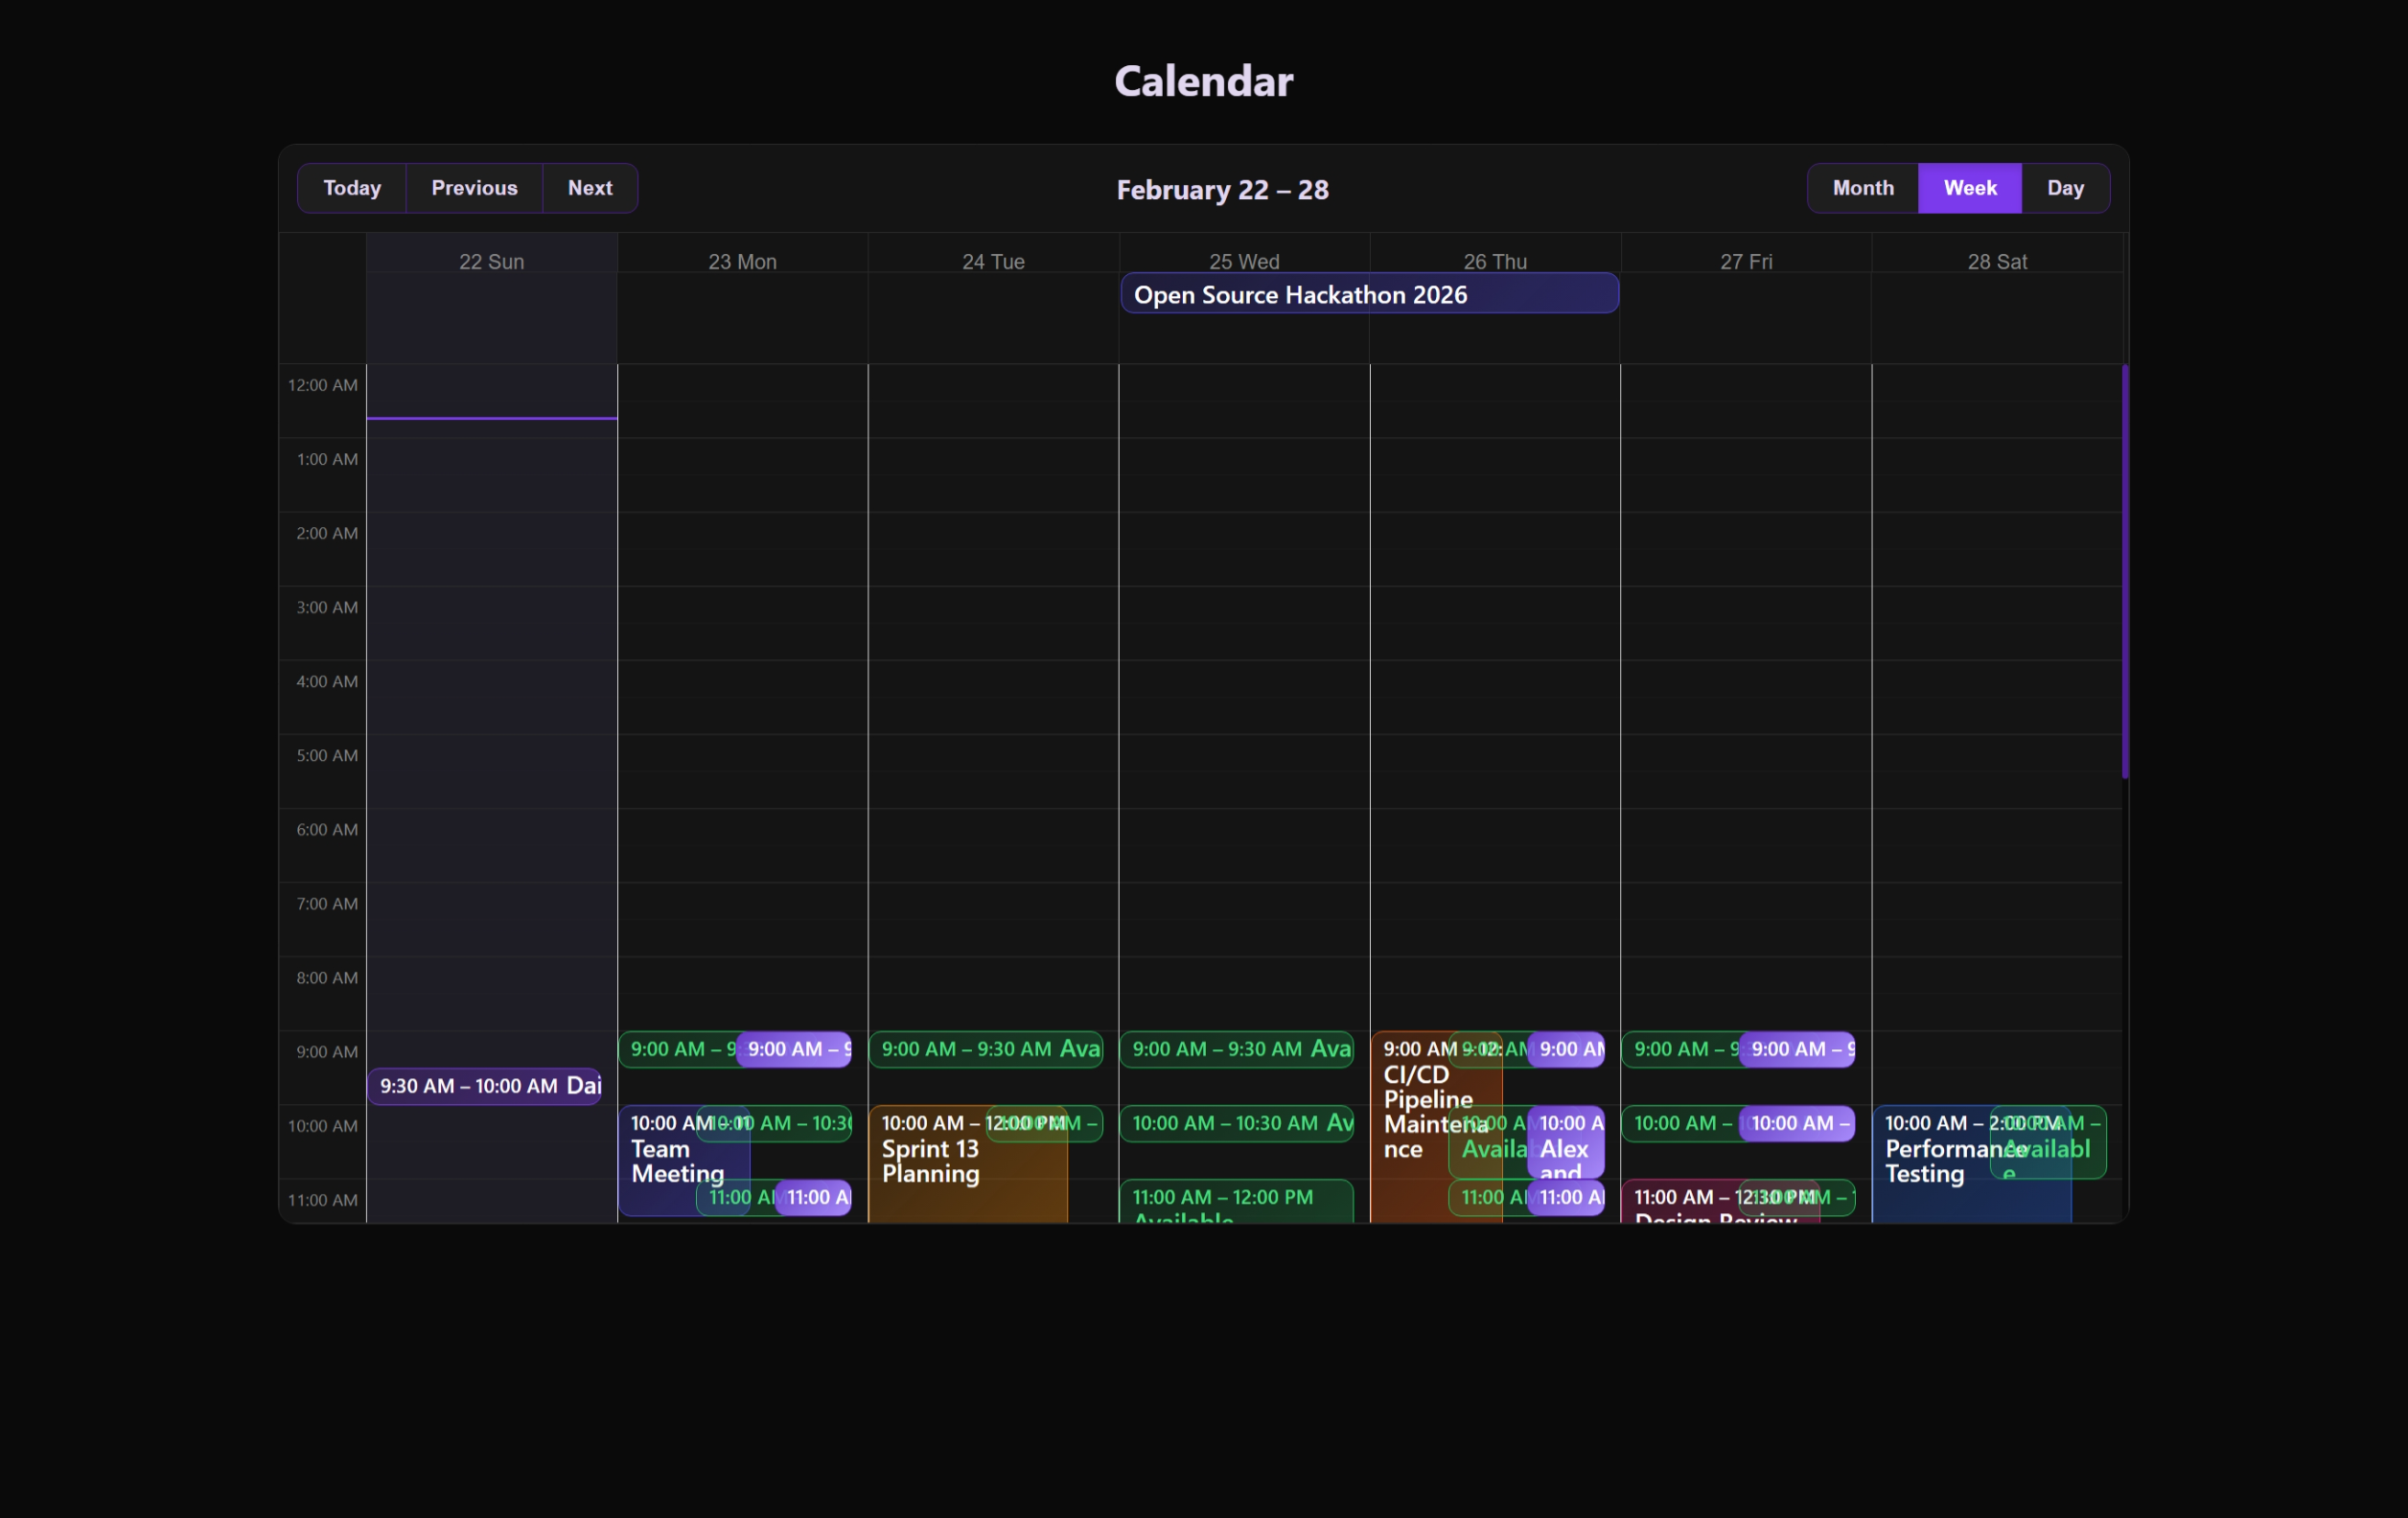Switch to Month view
Image resolution: width=2408 pixels, height=1518 pixels.
point(1861,188)
